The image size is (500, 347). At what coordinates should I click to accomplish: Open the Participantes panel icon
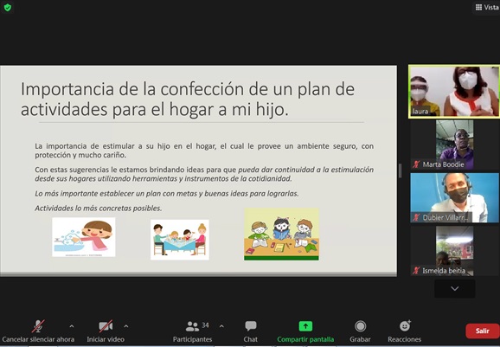point(192,326)
